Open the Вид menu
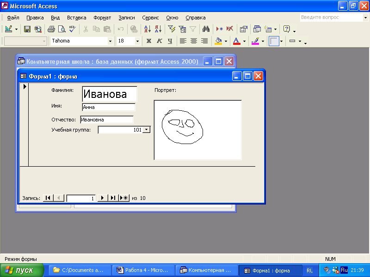370x277 pixels. click(55, 18)
